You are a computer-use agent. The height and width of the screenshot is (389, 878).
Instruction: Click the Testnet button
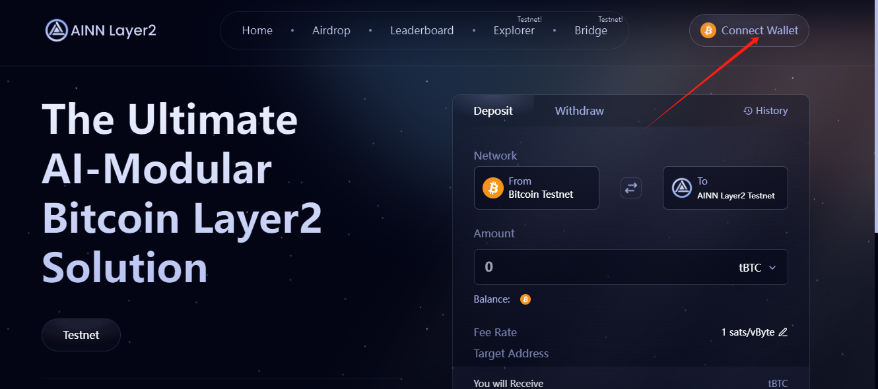[x=81, y=335]
